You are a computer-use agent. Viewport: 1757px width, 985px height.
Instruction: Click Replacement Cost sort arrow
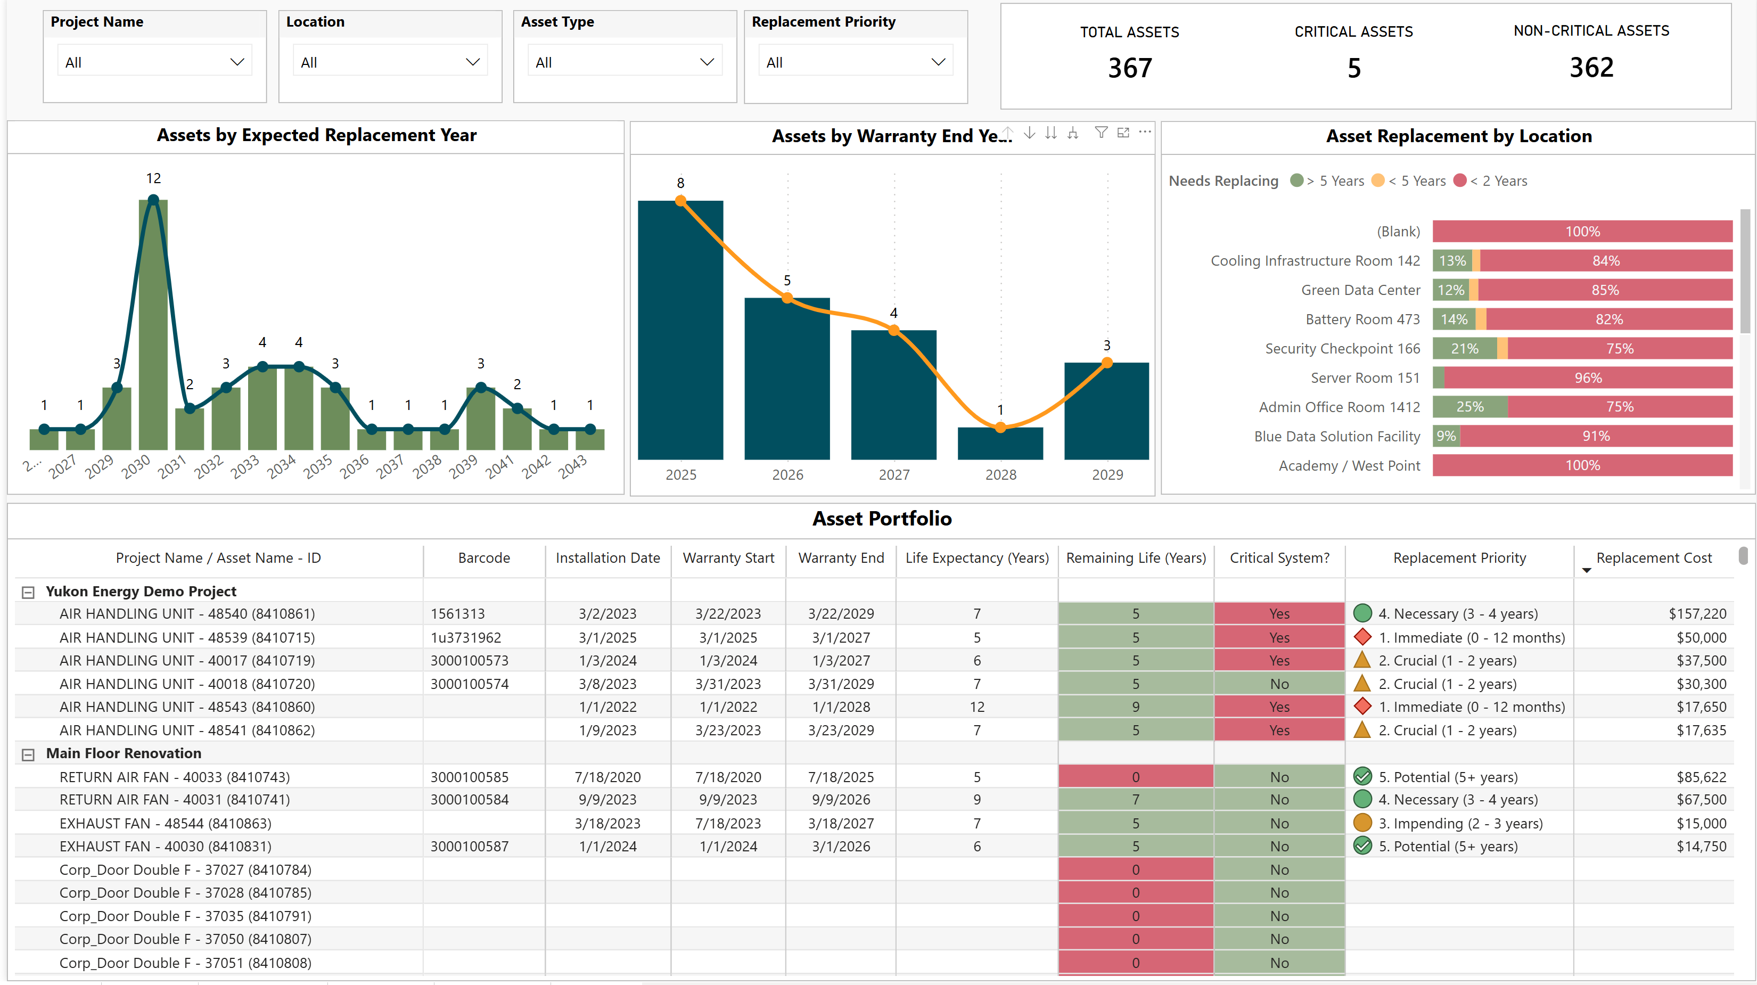coord(1587,570)
